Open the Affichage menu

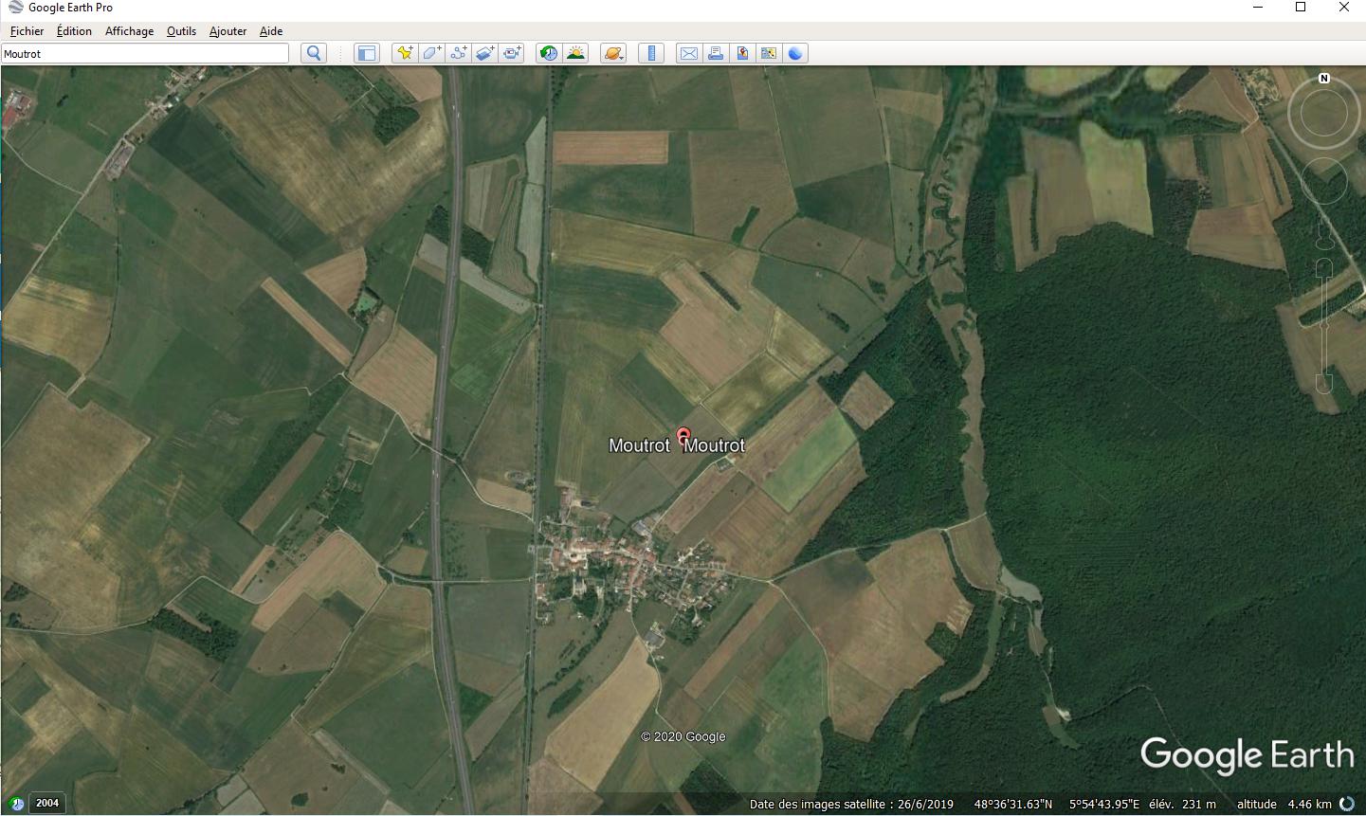129,30
